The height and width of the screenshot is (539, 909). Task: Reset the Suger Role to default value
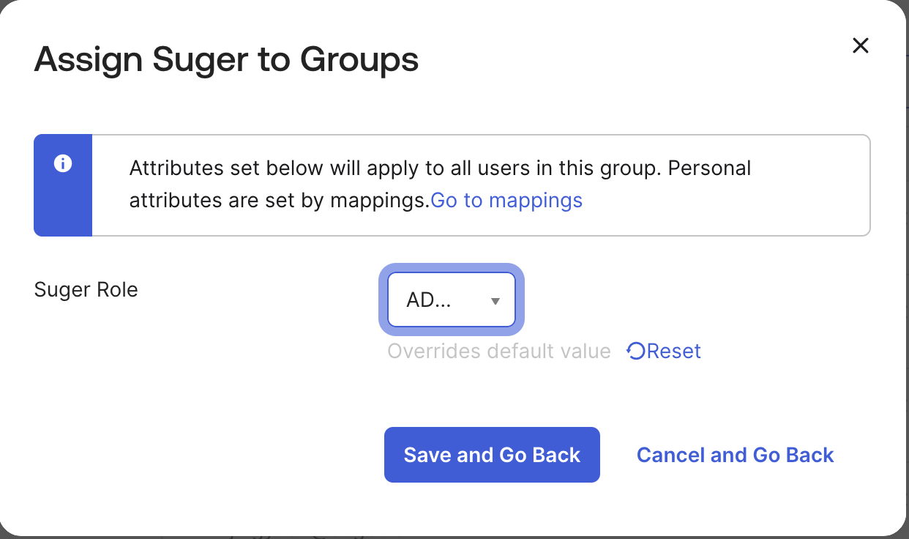664,352
